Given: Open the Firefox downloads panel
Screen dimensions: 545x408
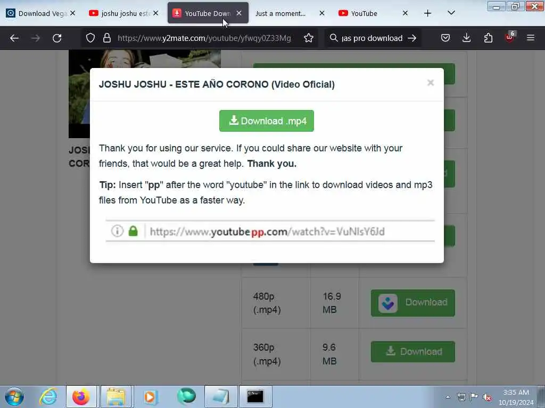Looking at the screenshot, I should [466, 38].
